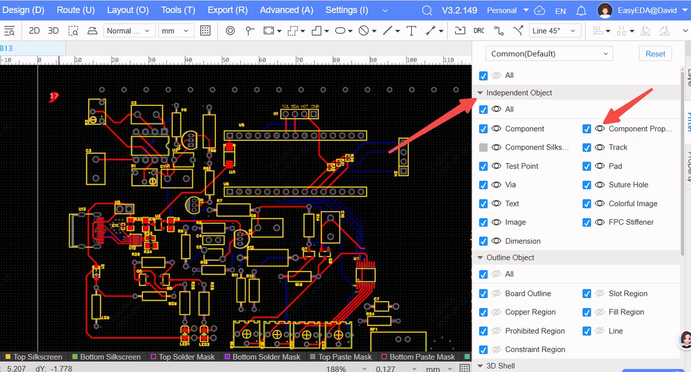691x372 pixels.
Task: Open the Settings (I) menu
Action: pos(347,10)
